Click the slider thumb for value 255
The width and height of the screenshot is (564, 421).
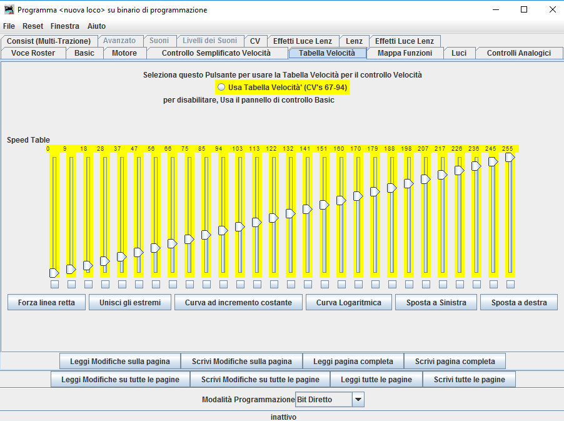tap(510, 158)
